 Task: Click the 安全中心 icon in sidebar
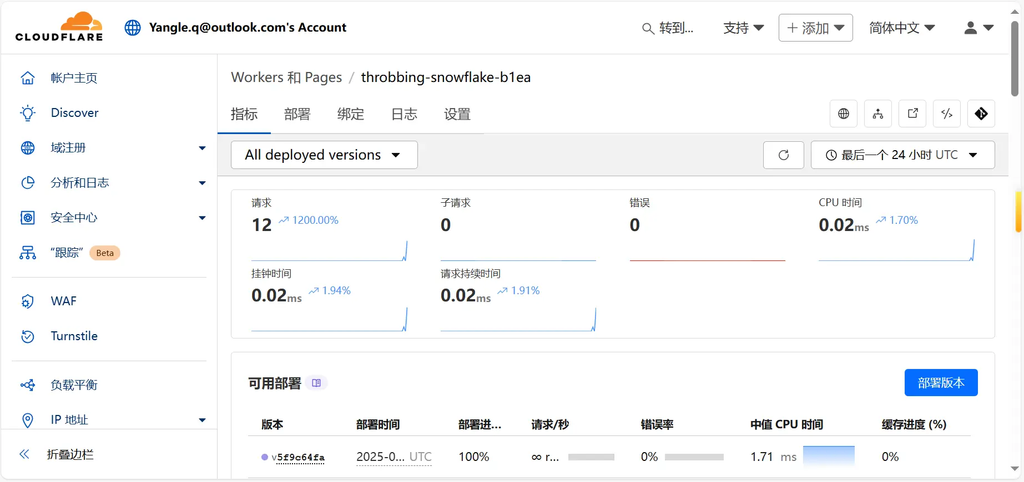pos(28,218)
